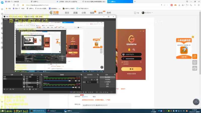Image resolution: width=201 pixels, height=113 pixels.
Task: Move scene up in OBS scenes panel
Action: tap(10, 89)
